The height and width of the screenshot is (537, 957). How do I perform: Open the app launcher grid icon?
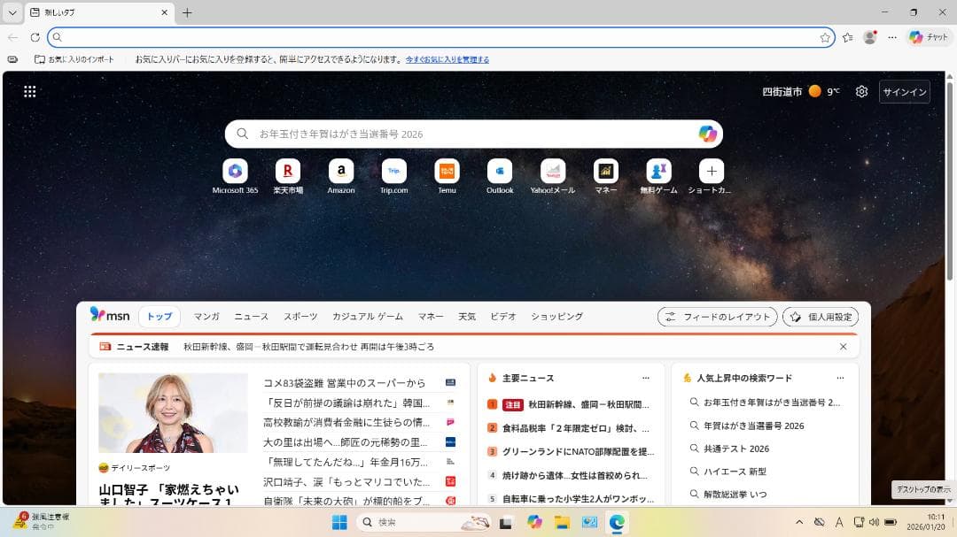tap(29, 91)
